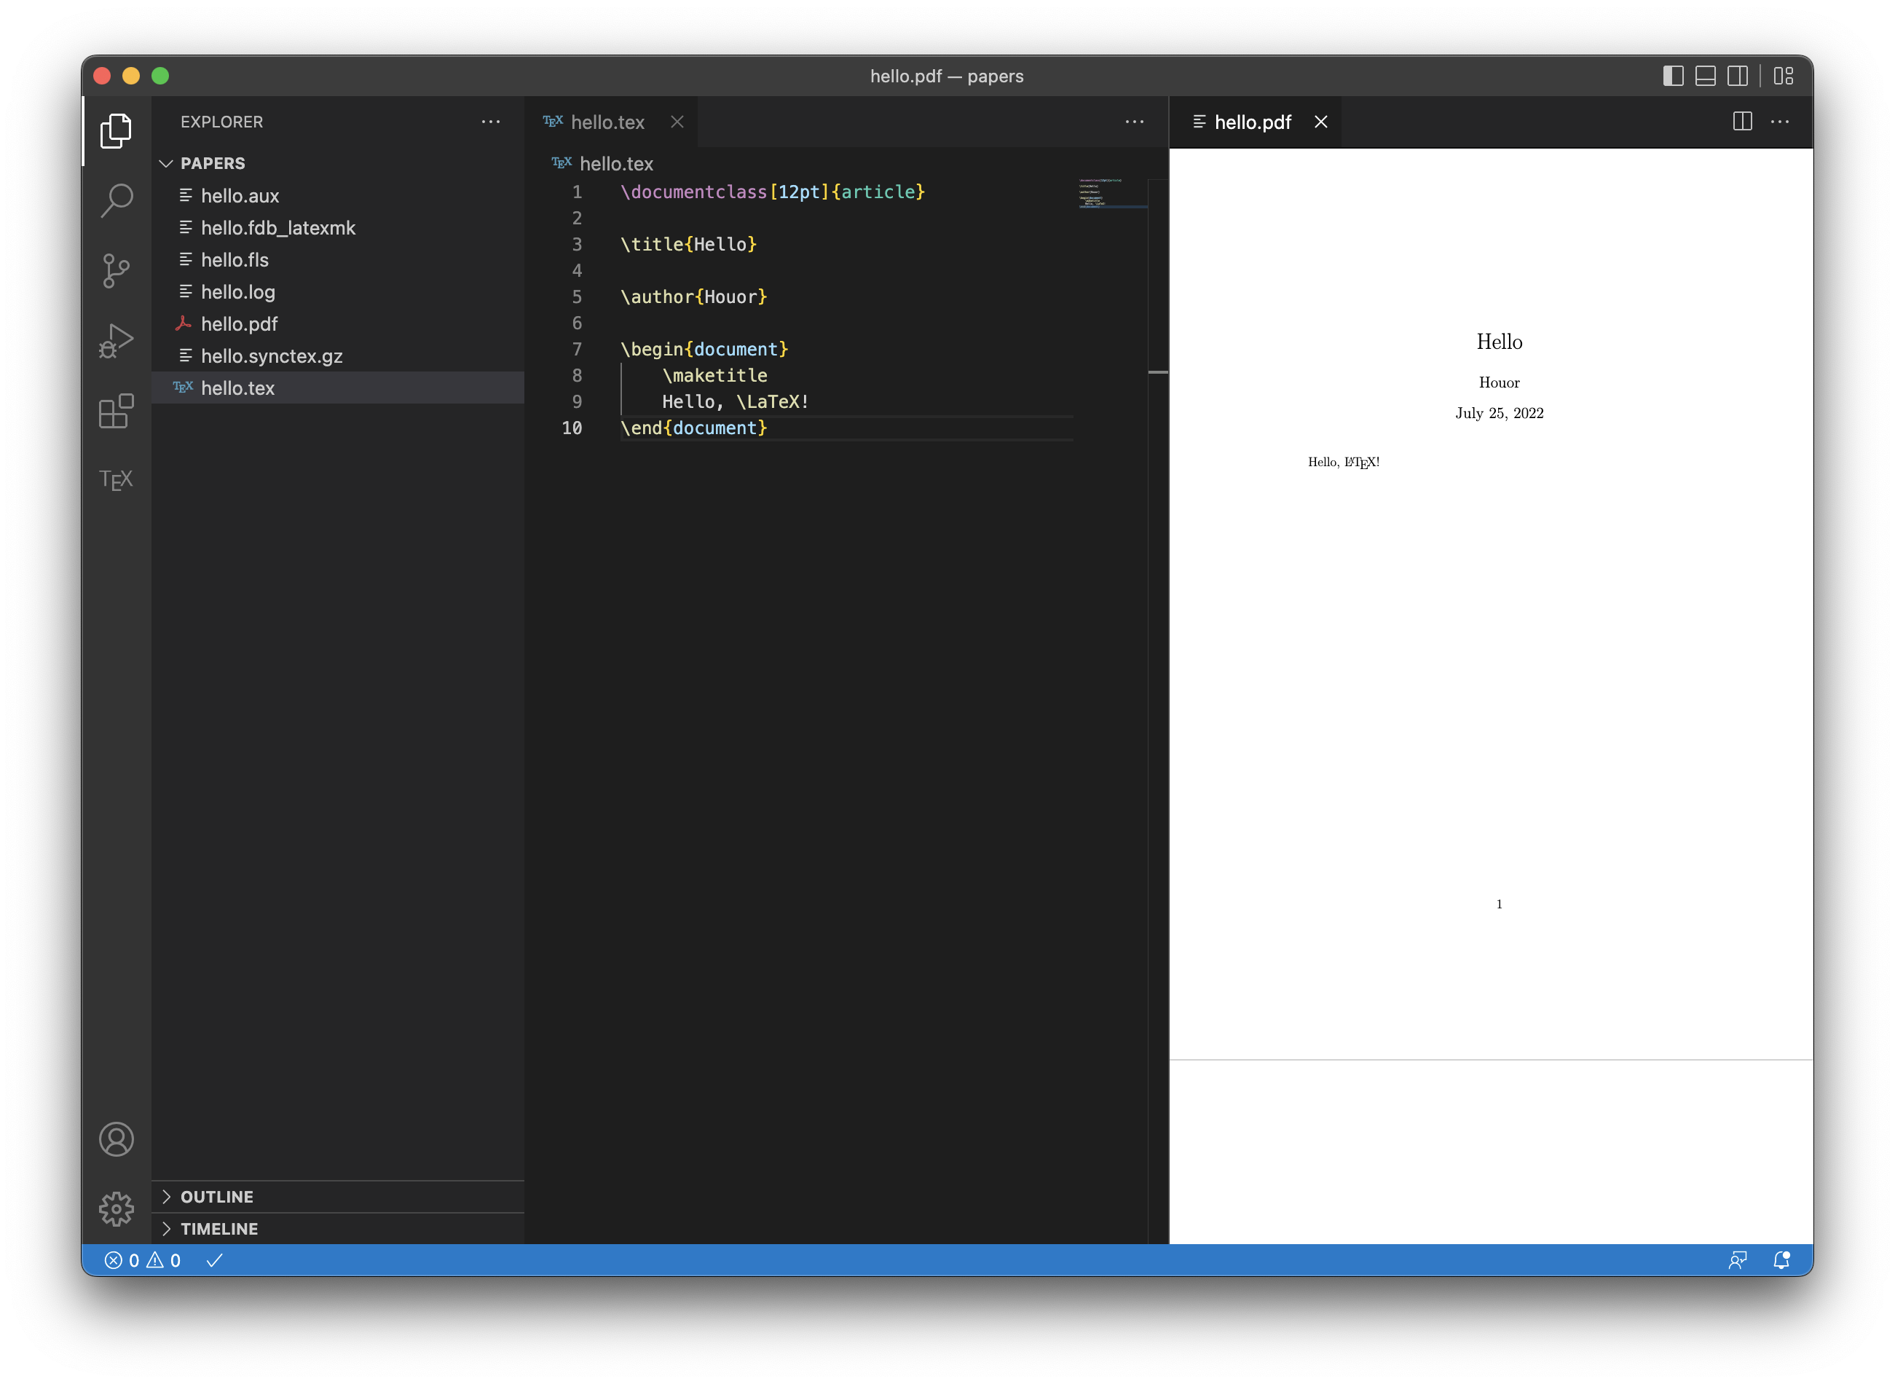Switch to the hello.tex editor tab
Screen dimensions: 1895x1384
click(607, 122)
